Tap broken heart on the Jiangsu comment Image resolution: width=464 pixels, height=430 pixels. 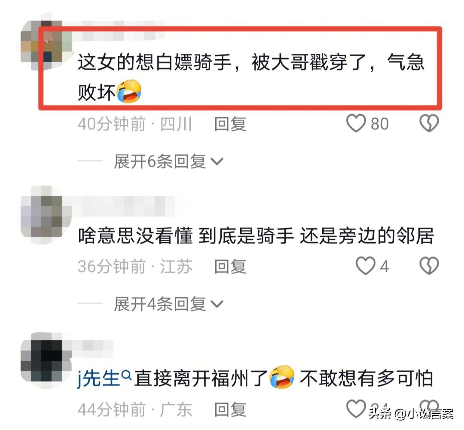pos(429,266)
